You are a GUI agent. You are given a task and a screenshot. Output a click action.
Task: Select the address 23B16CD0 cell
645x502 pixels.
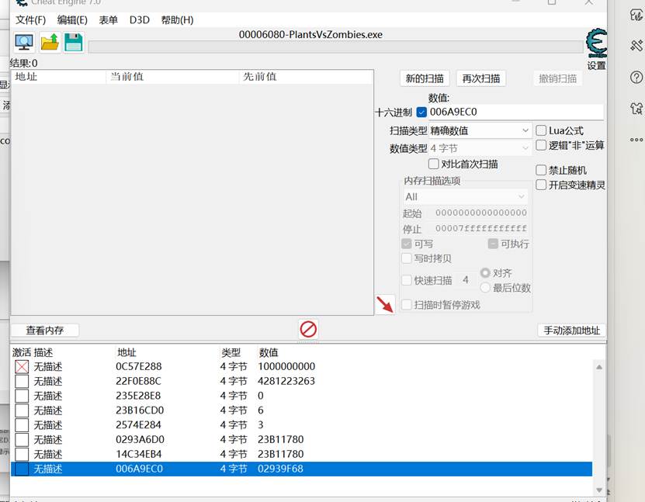pyautogui.click(x=140, y=410)
